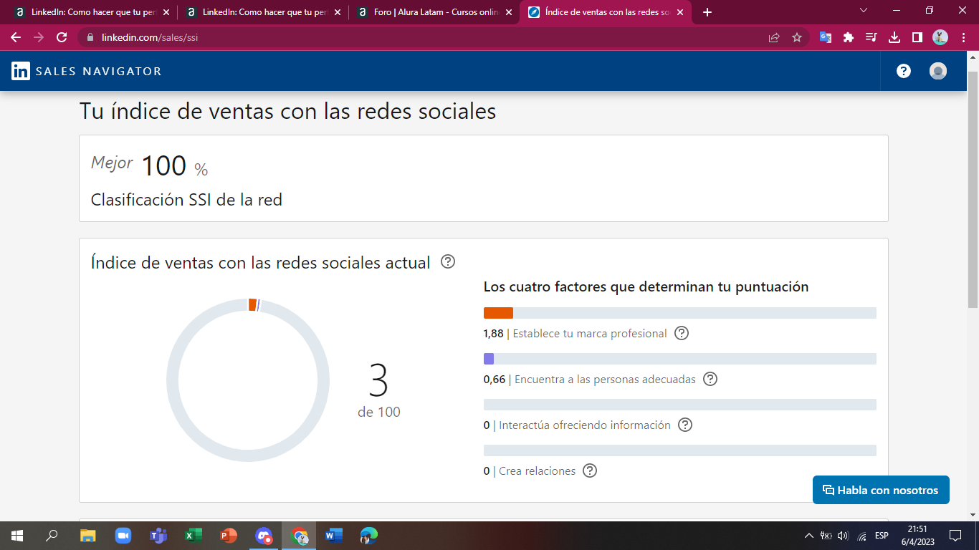The image size is (979, 550).
Task: Click the browser forward arrow
Action: pyautogui.click(x=39, y=37)
